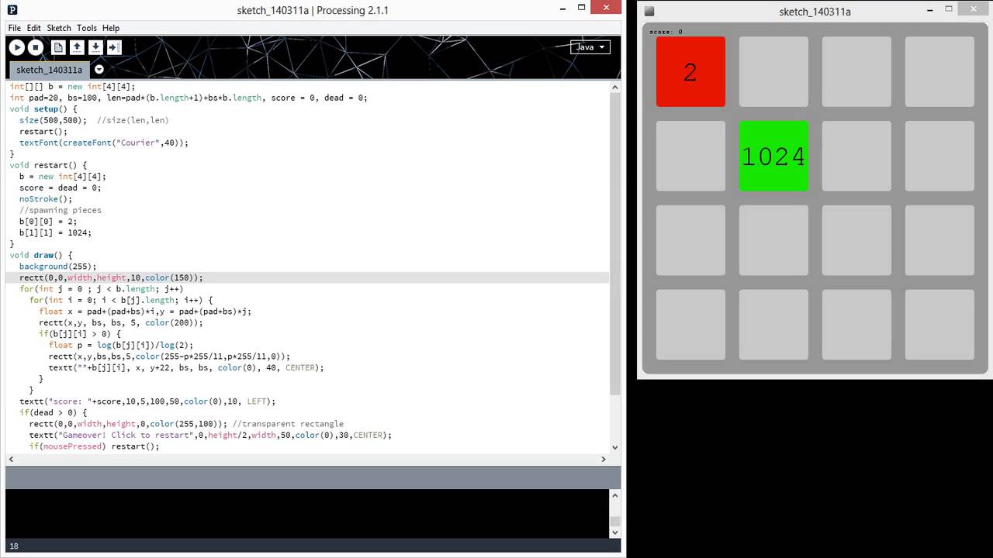The image size is (993, 558).
Task: Open the Tools menu
Action: pyautogui.click(x=87, y=28)
